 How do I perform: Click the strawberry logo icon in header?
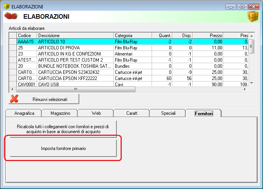[x=11, y=16]
